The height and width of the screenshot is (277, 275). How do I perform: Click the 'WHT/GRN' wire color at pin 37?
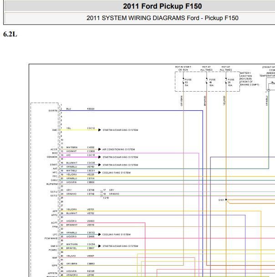click(72, 244)
